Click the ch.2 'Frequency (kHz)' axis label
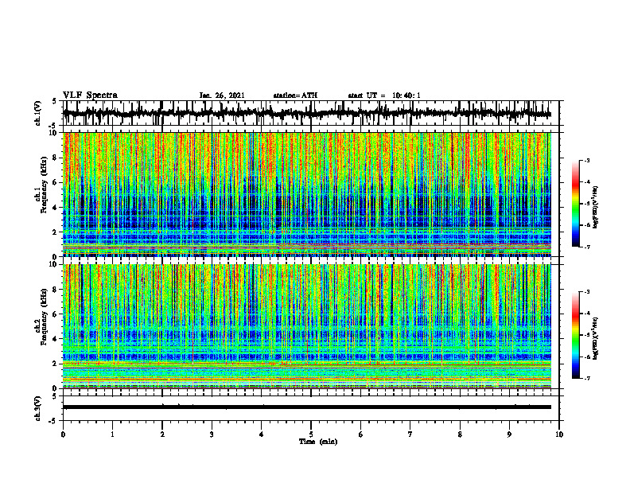This screenshot has width=630, height=487. click(x=44, y=317)
